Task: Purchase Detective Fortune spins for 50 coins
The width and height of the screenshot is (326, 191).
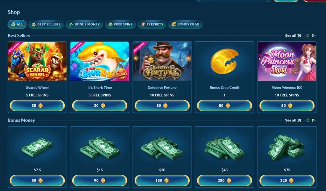Action: 162,106
